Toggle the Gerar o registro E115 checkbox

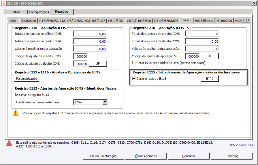pos(134,78)
